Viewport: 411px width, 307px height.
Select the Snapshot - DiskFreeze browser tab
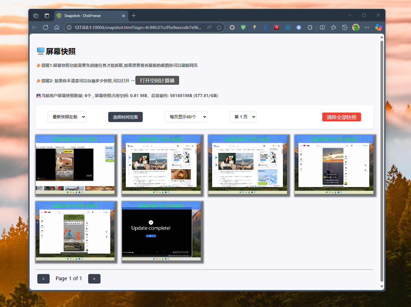(89, 16)
